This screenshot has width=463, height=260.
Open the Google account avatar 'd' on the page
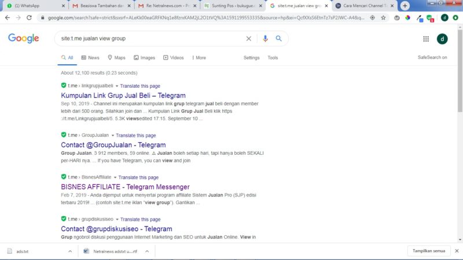tap(442, 39)
